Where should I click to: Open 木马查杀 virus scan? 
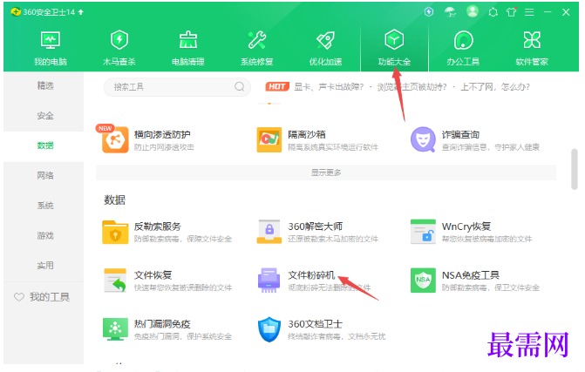point(119,49)
